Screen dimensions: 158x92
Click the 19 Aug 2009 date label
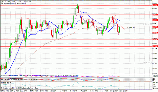coord(94,91)
